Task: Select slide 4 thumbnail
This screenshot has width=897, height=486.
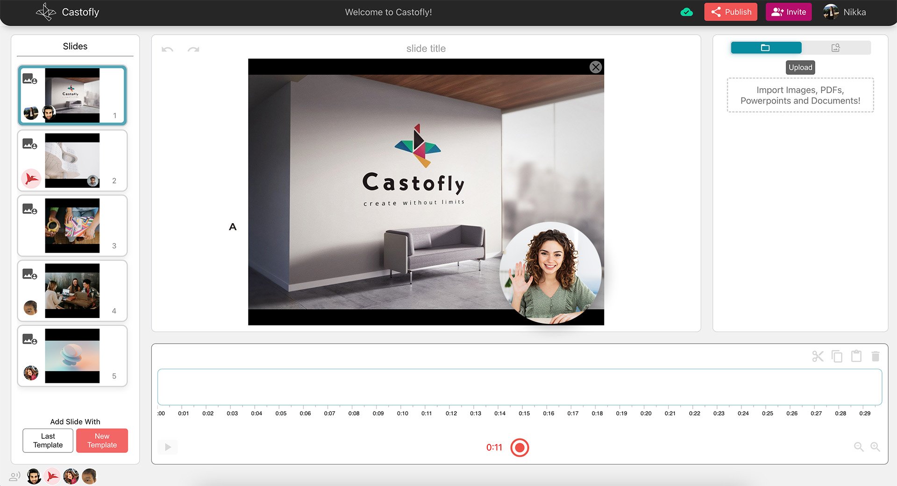Action: pyautogui.click(x=72, y=291)
